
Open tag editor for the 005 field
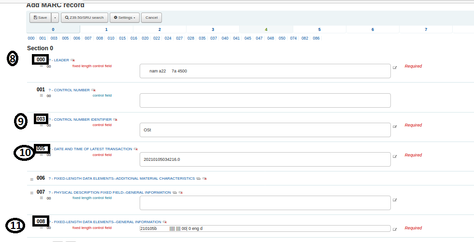point(394,157)
